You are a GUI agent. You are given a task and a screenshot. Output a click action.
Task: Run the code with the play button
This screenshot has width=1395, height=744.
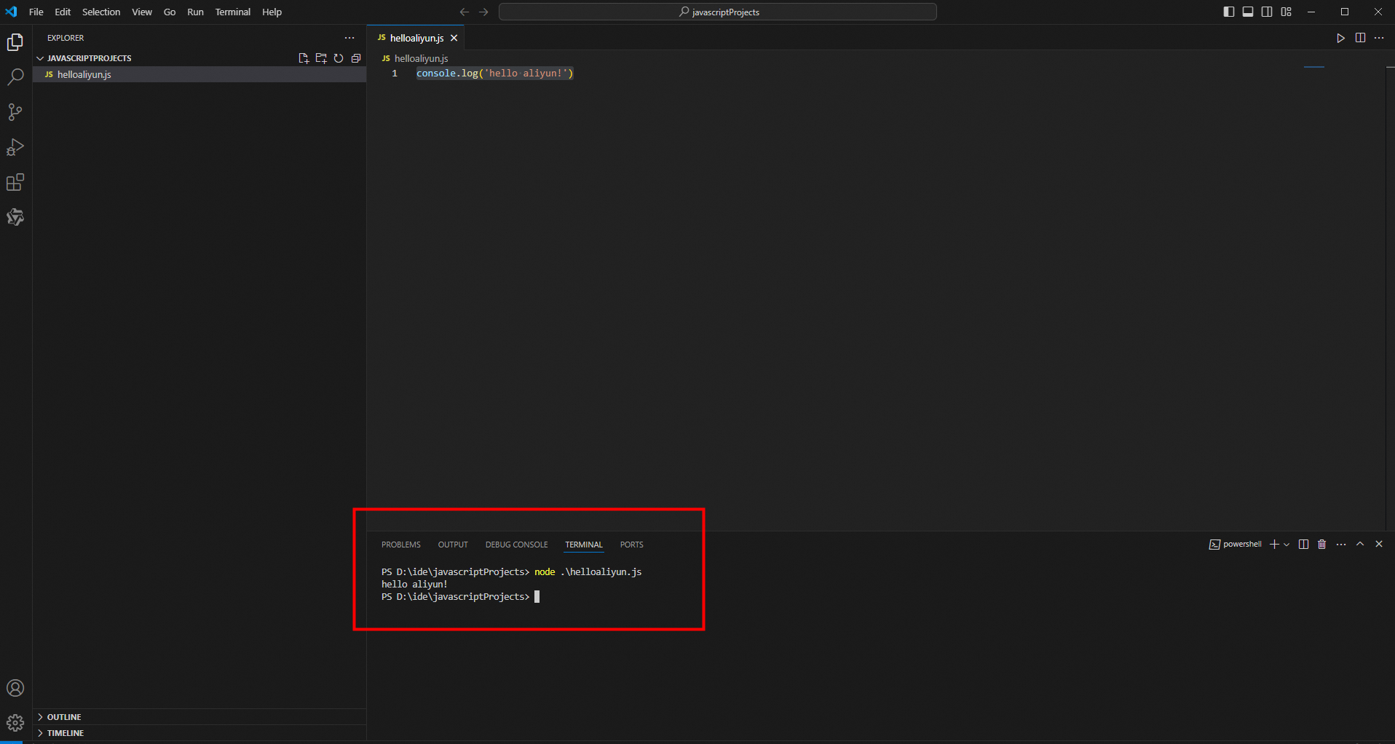click(x=1340, y=38)
